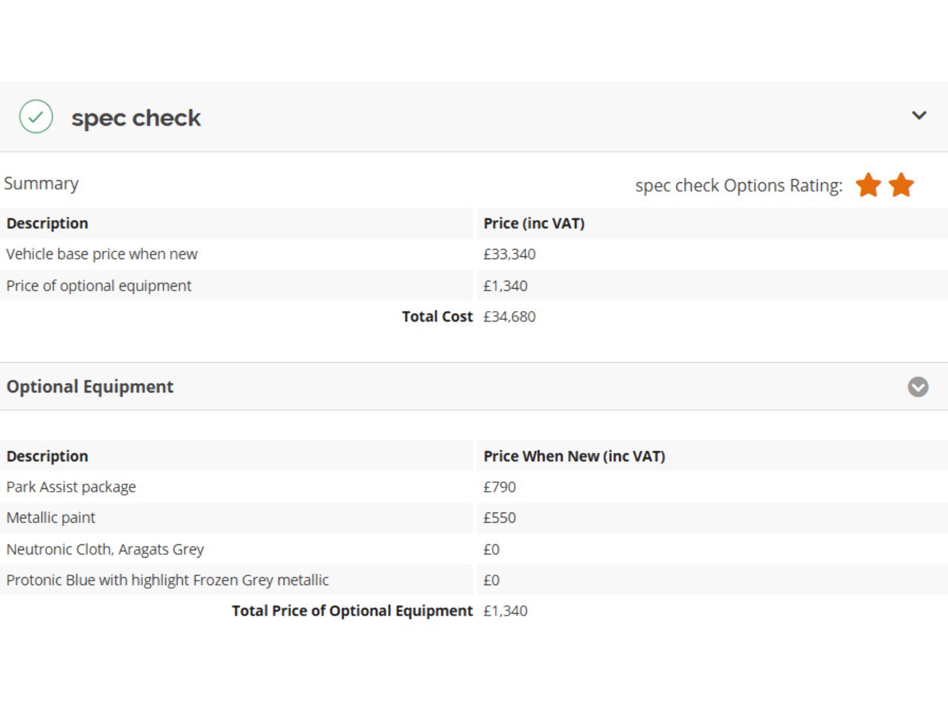The height and width of the screenshot is (711, 948).
Task: Click the spec check heading title
Action: pyautogui.click(x=136, y=118)
